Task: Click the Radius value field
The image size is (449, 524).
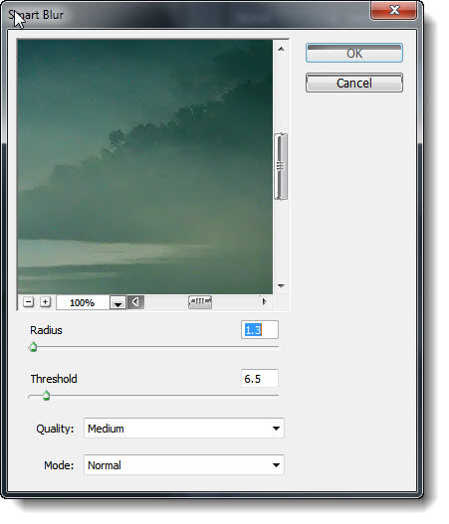Action: [260, 330]
